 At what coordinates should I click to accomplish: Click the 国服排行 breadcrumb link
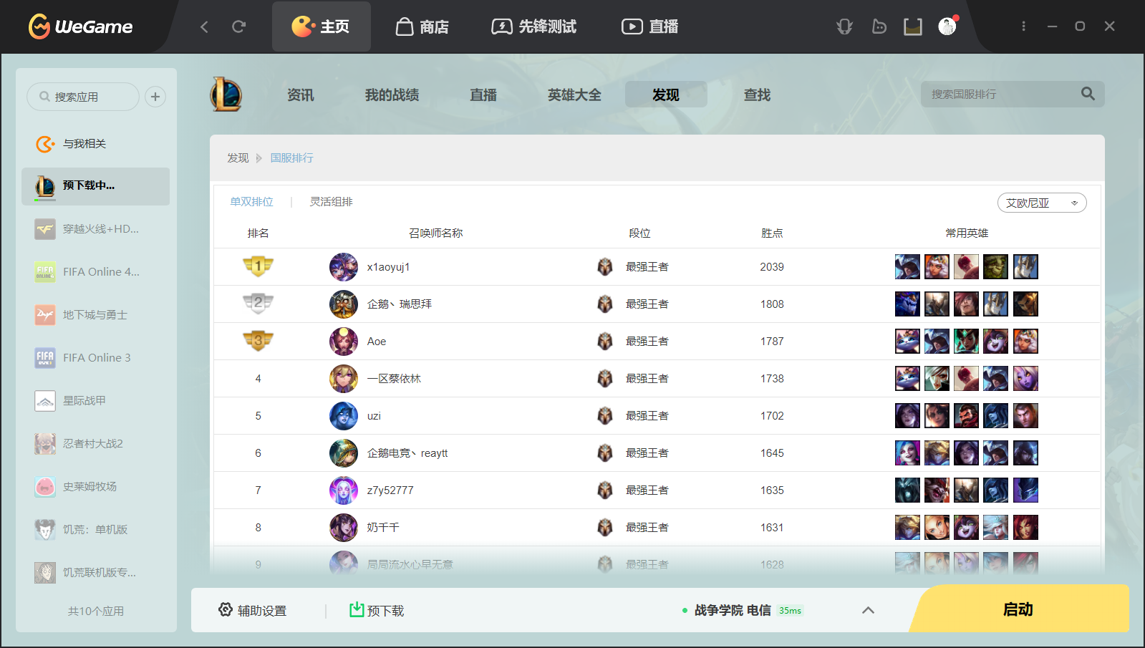(291, 158)
